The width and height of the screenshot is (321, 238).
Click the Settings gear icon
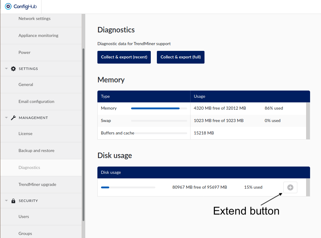pos(13,69)
